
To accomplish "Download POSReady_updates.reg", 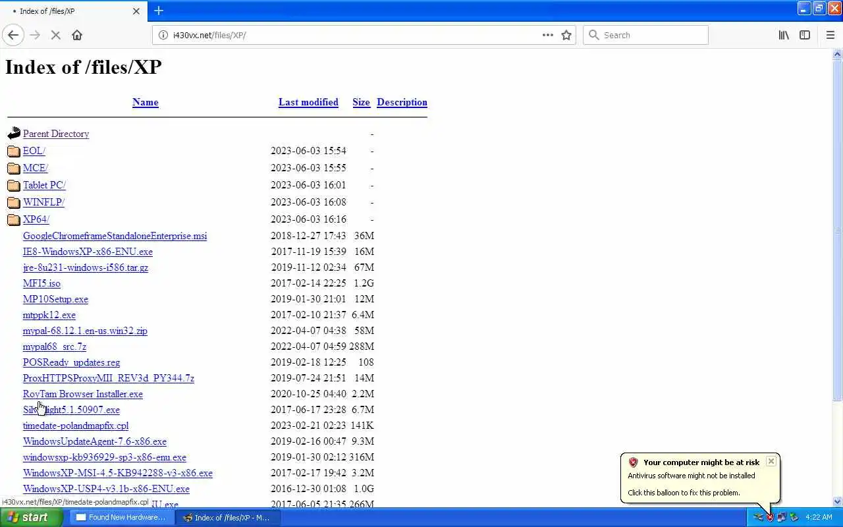I will tap(71, 362).
